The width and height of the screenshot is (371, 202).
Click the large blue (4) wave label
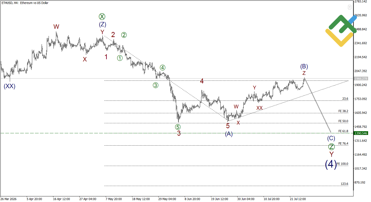pos(331,164)
